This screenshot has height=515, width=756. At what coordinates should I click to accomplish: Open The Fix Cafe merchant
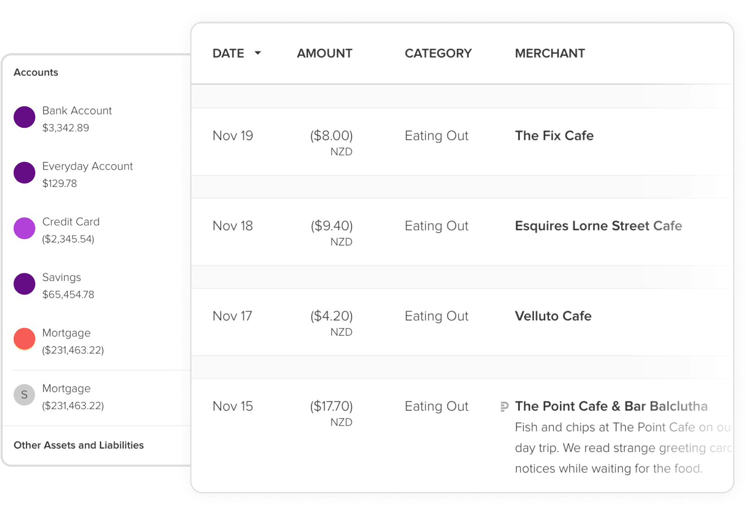(x=554, y=136)
